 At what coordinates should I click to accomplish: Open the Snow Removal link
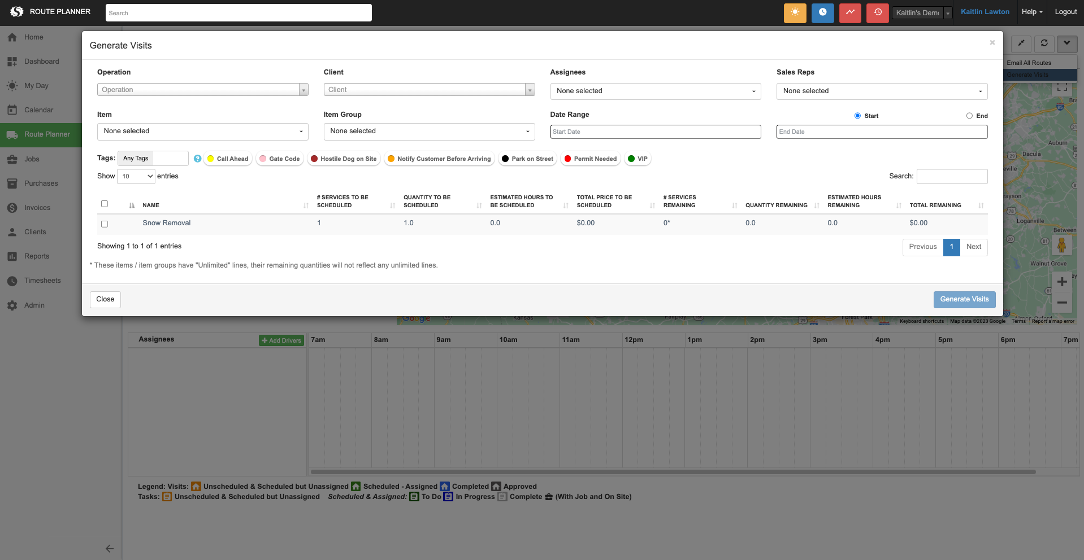(167, 223)
